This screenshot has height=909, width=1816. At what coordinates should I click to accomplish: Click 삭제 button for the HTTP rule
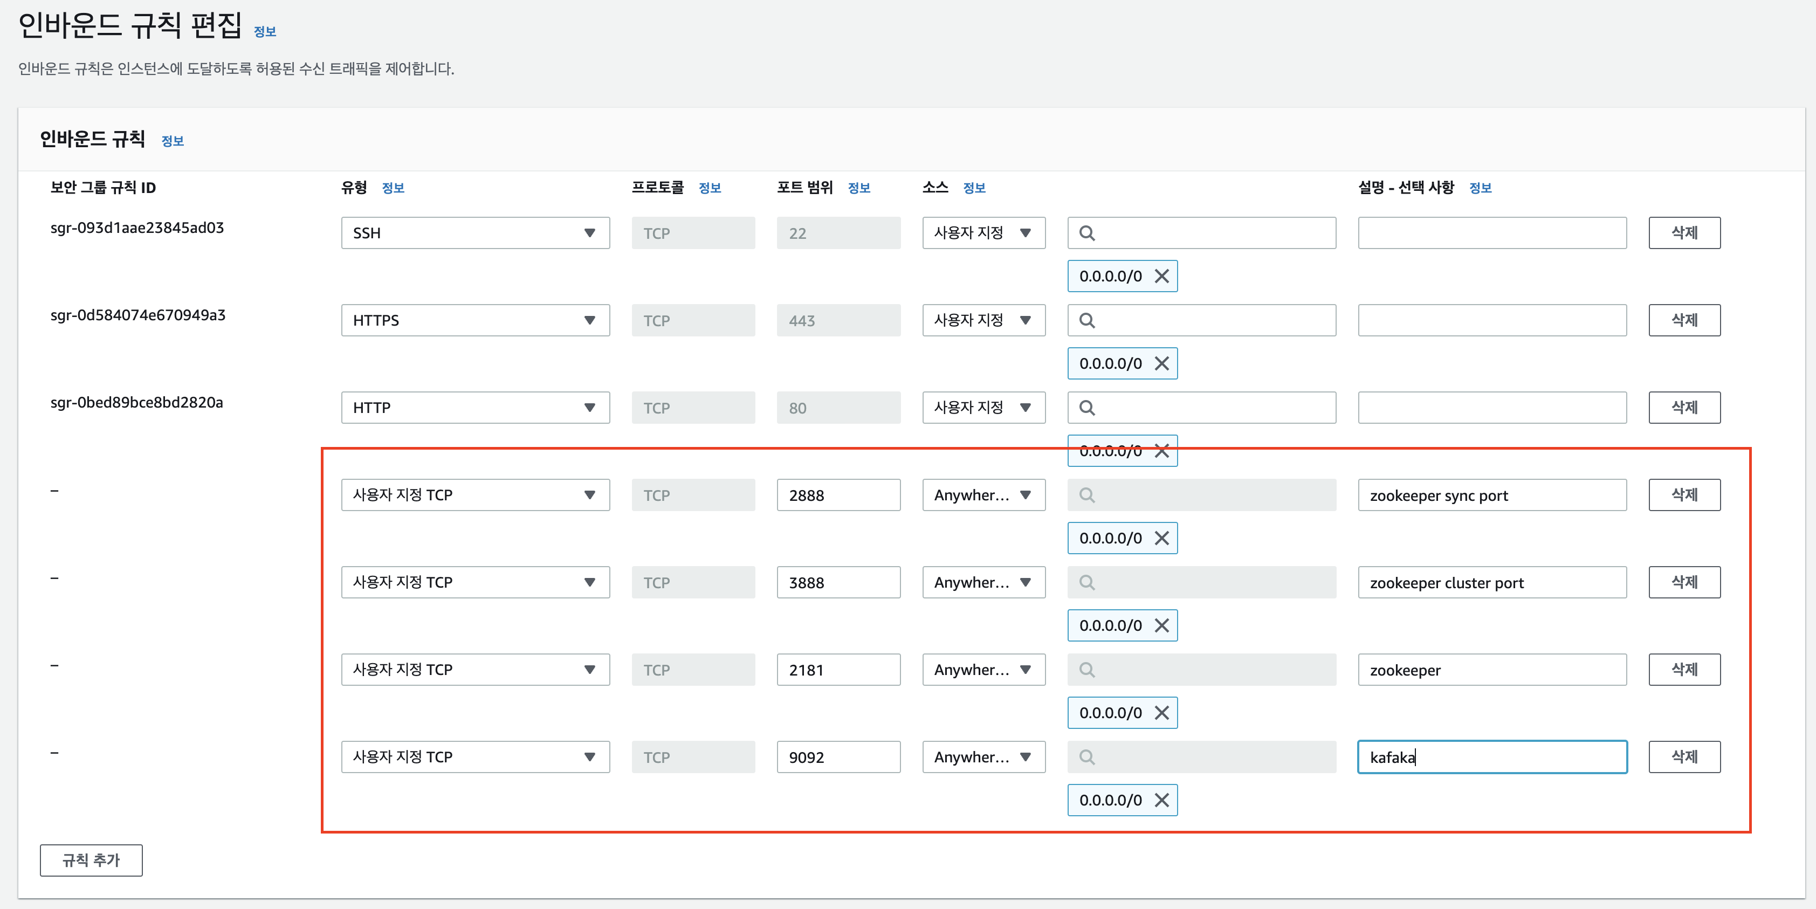[1684, 408]
